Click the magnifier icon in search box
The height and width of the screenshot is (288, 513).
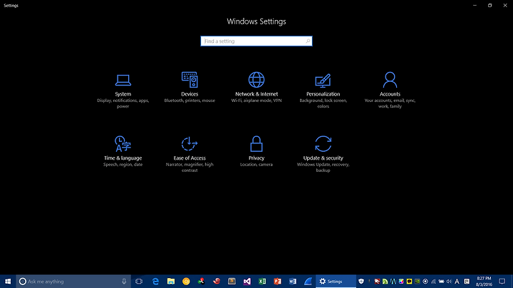(308, 41)
